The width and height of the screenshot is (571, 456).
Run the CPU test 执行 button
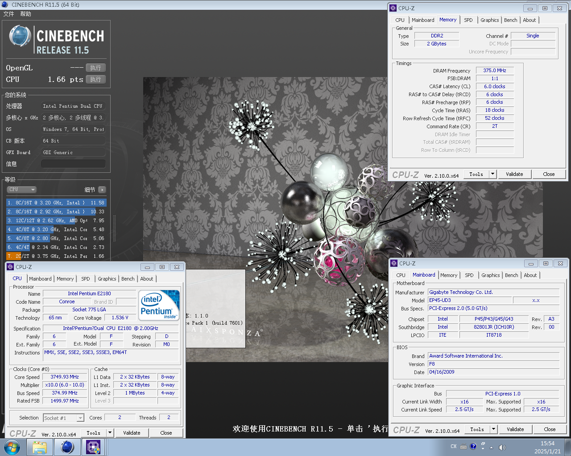click(x=95, y=79)
